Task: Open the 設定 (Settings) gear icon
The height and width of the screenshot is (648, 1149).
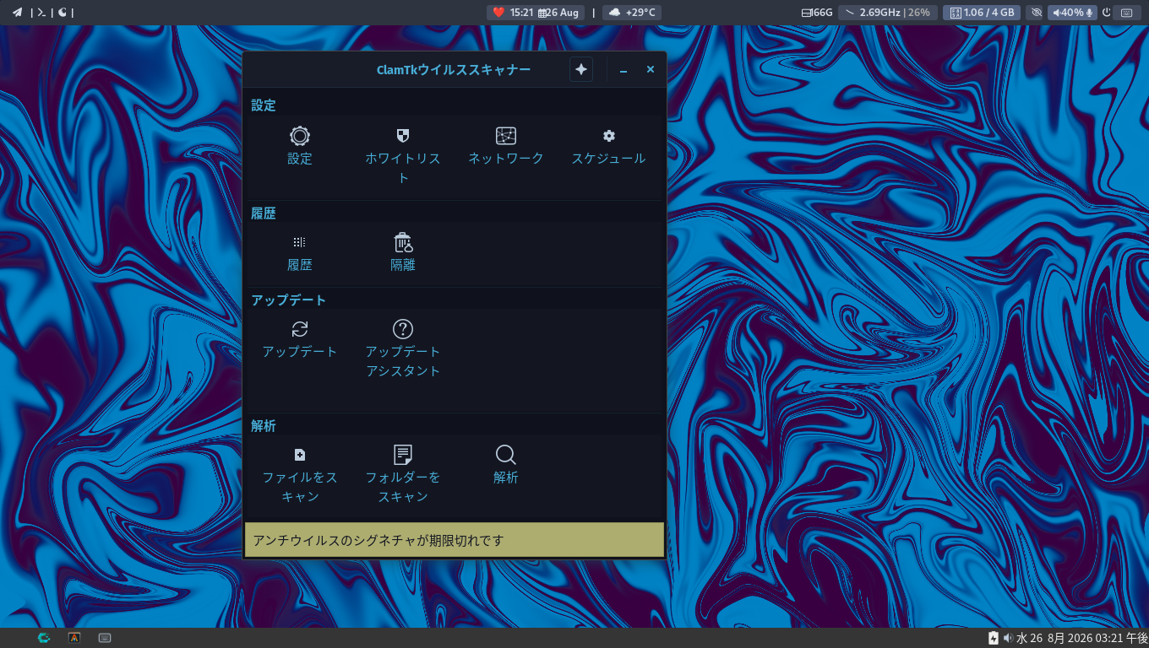Action: click(x=300, y=136)
